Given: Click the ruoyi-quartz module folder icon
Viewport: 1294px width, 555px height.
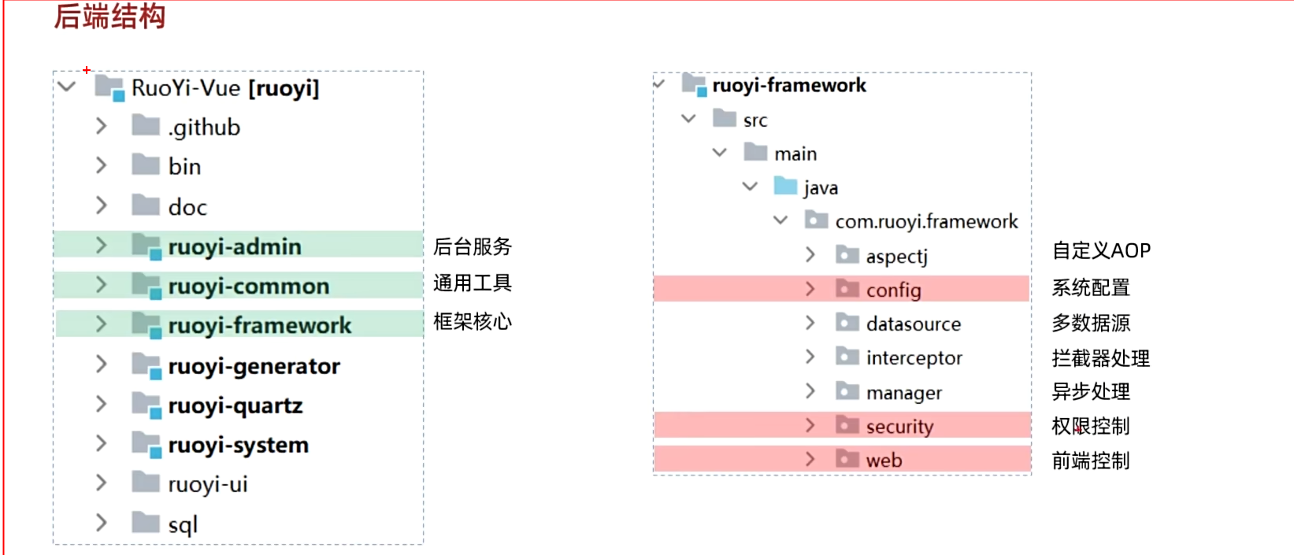Looking at the screenshot, I should tap(146, 405).
